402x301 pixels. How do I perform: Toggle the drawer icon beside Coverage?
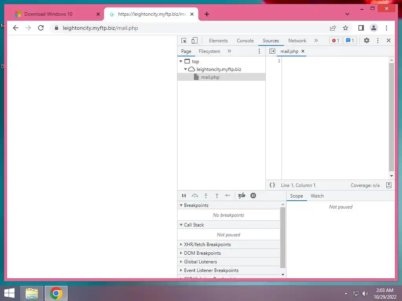point(389,185)
